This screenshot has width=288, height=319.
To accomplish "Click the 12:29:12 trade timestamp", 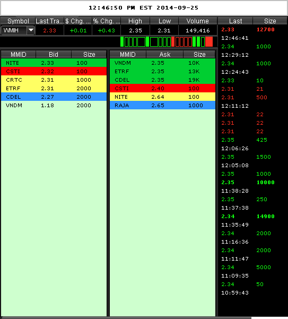I will tap(235, 55).
